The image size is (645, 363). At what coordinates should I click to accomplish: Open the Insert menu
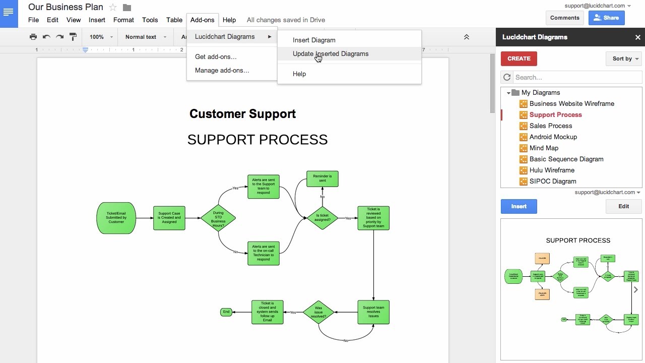pos(97,20)
